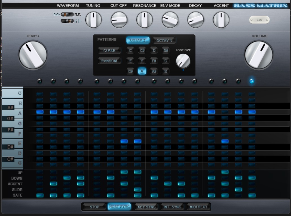291x216 pixels.
Task: Click the Tempo knob
Action: click(33, 55)
